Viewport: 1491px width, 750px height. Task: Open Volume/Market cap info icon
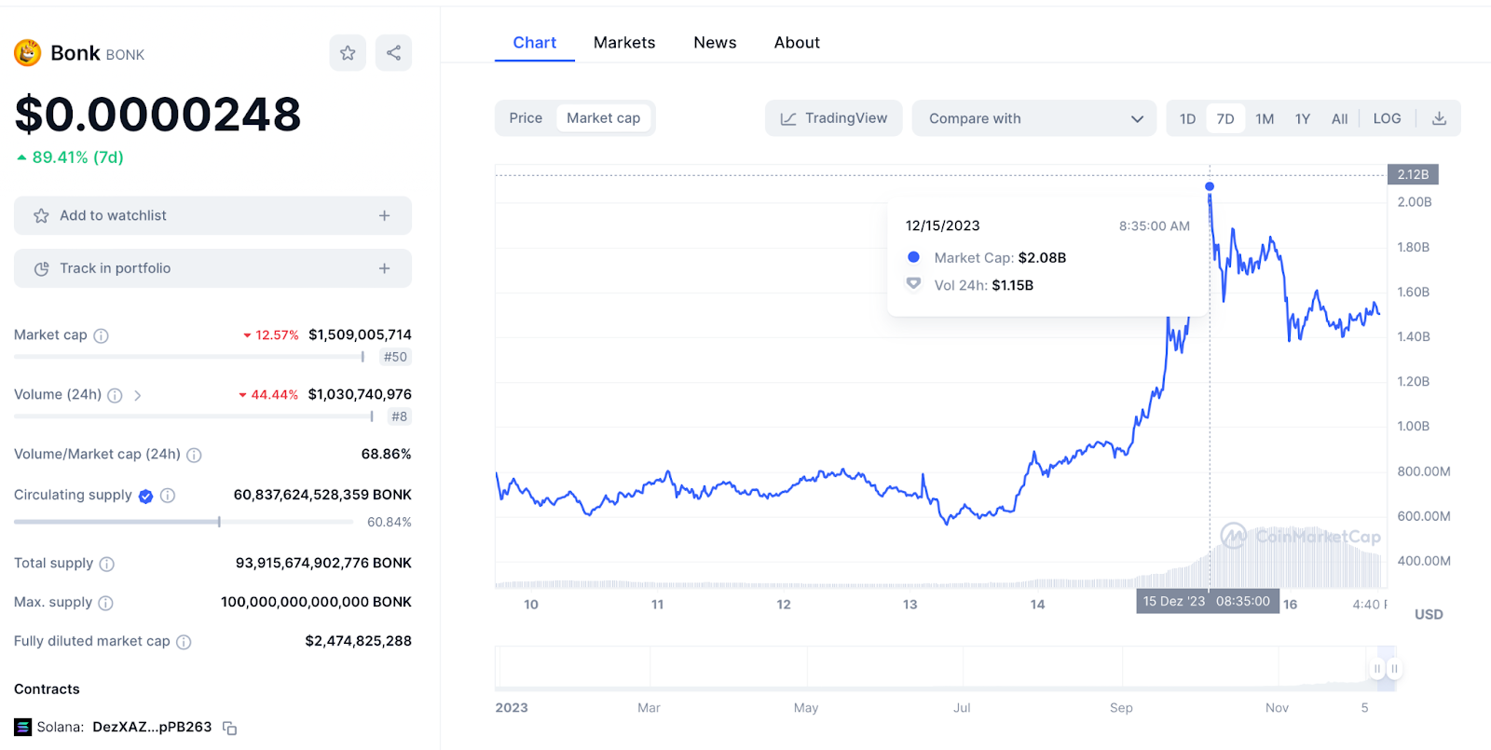pos(194,455)
